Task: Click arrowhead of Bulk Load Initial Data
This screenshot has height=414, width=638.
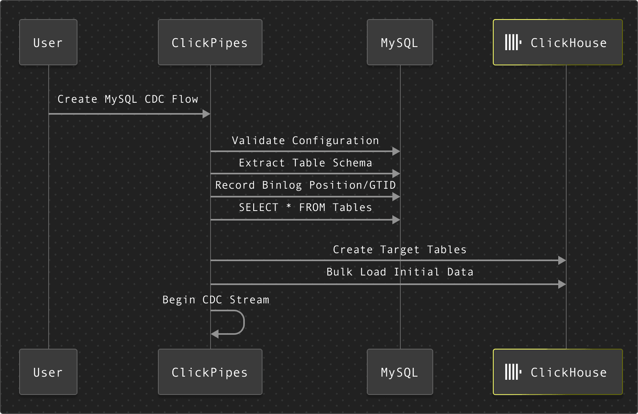Action: tap(562, 284)
